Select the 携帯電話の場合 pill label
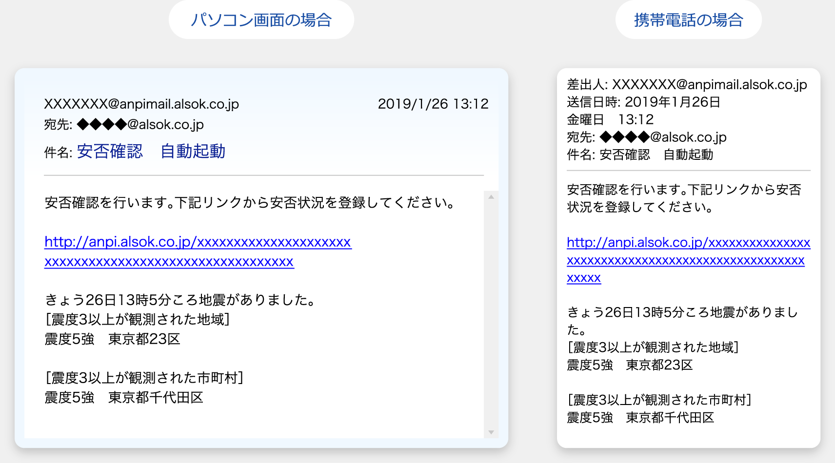The image size is (835, 463). tap(688, 20)
